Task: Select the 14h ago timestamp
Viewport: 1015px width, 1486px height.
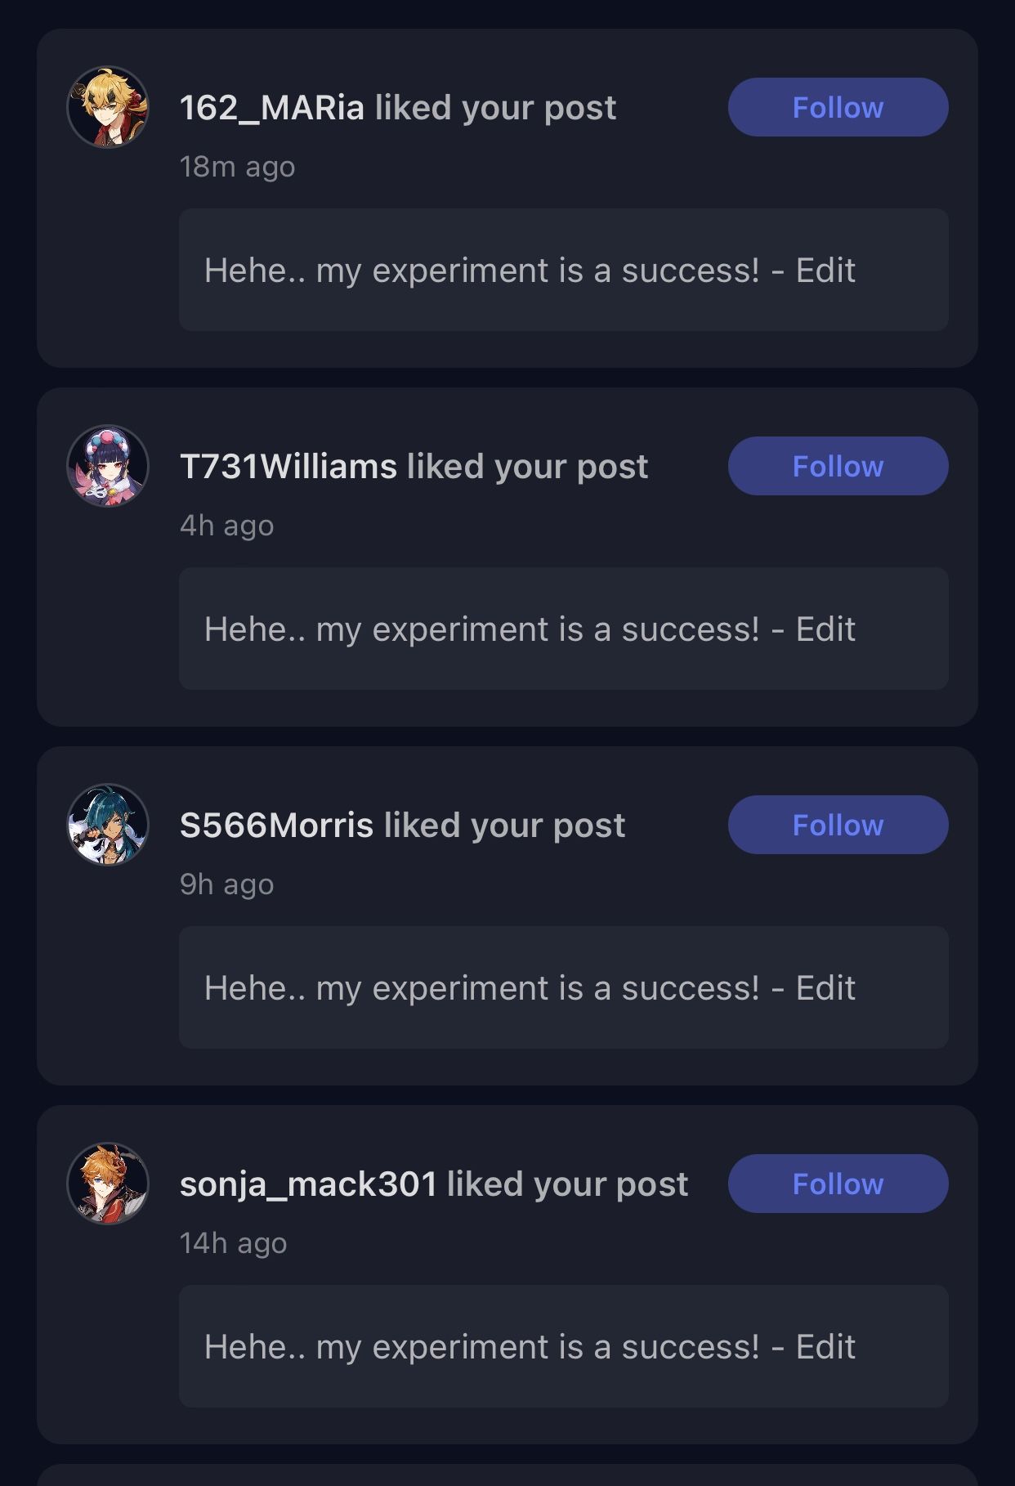Action: pos(233,1243)
